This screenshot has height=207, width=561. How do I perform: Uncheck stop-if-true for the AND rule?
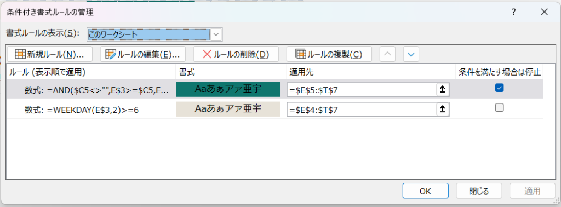click(x=499, y=88)
